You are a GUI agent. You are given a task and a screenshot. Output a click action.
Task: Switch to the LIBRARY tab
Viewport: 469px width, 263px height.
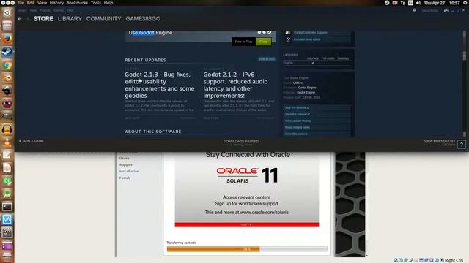point(70,19)
